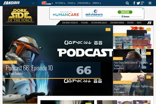Open Star Wars: Tarkin article headline
Screen dimensions: 156x104
tap(131, 64)
